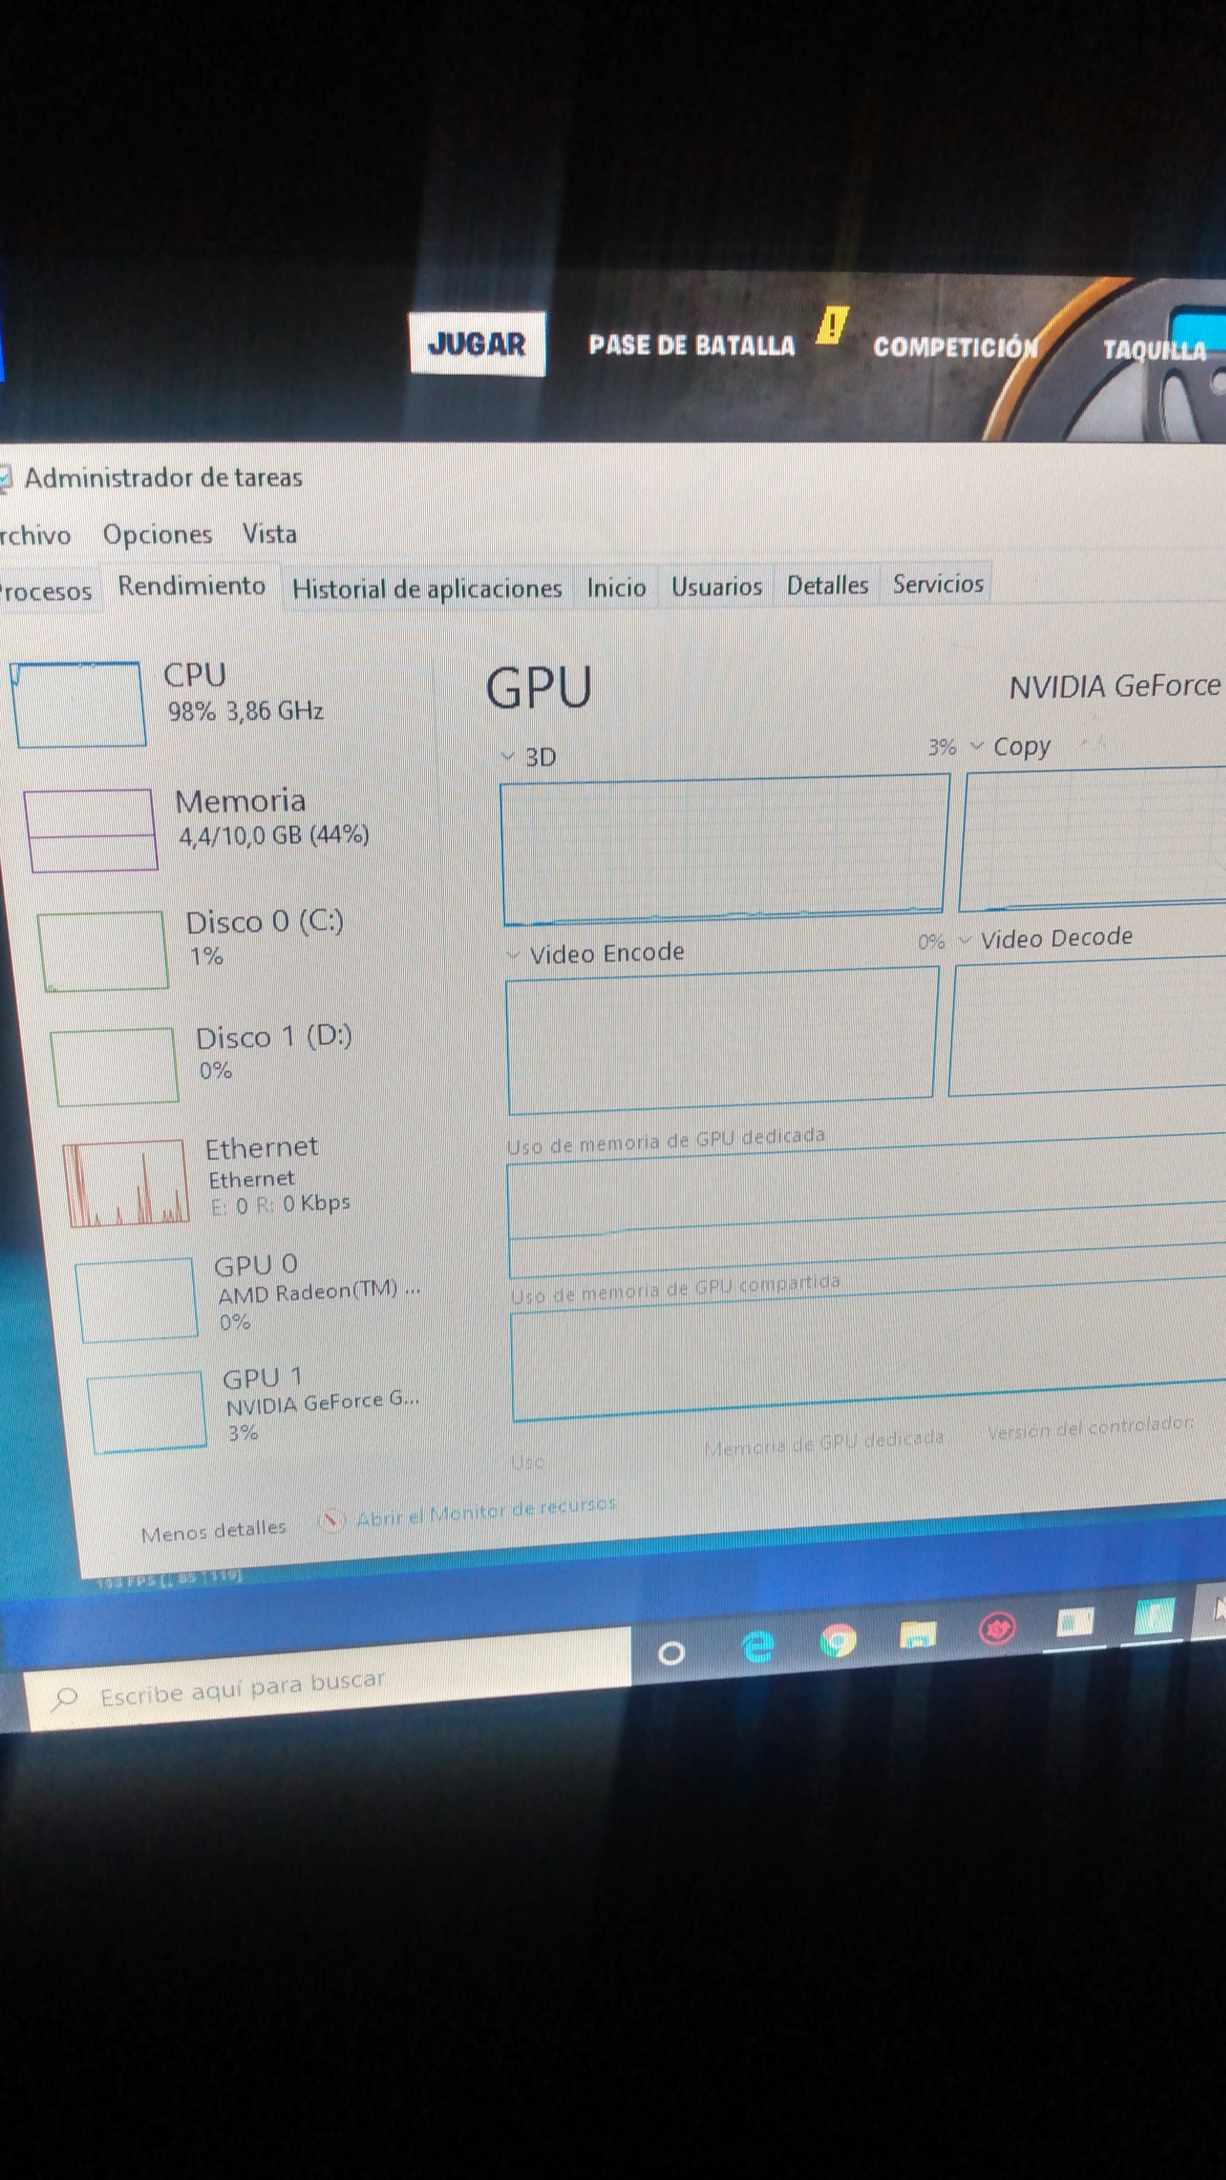Open PASE DE BATALLA in Fortnite
This screenshot has width=1226, height=2180.
pyautogui.click(x=692, y=345)
